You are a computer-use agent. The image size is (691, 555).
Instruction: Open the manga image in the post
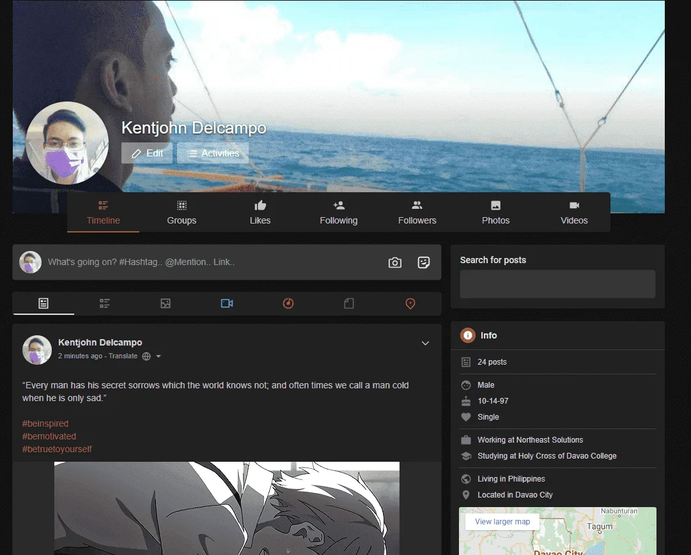(x=226, y=508)
